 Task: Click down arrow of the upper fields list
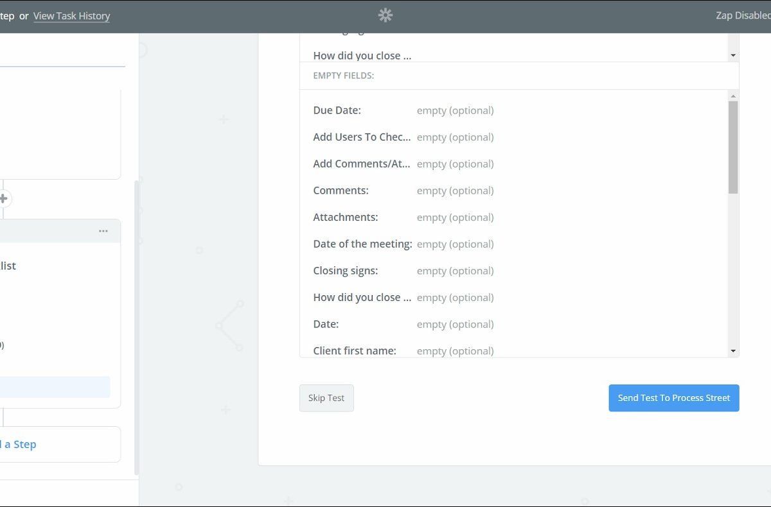click(x=733, y=56)
